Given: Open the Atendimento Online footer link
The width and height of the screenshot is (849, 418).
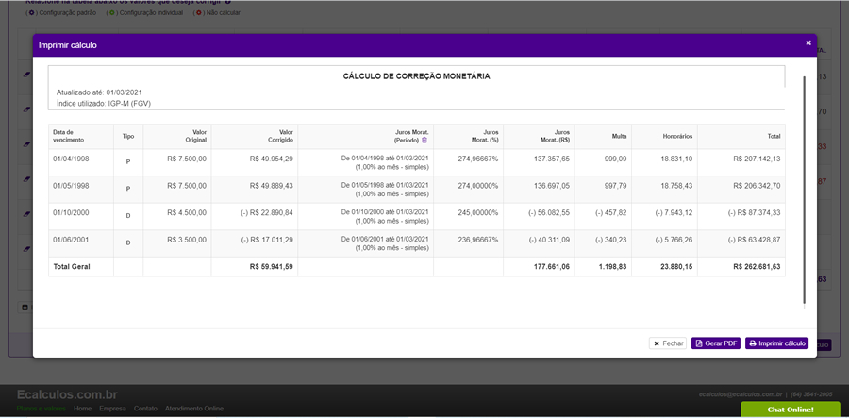Looking at the screenshot, I should click(x=193, y=409).
